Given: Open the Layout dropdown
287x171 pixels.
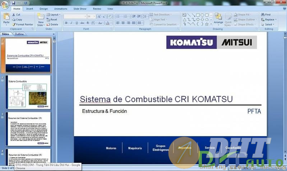Looking at the screenshot, I should tap(54, 14).
